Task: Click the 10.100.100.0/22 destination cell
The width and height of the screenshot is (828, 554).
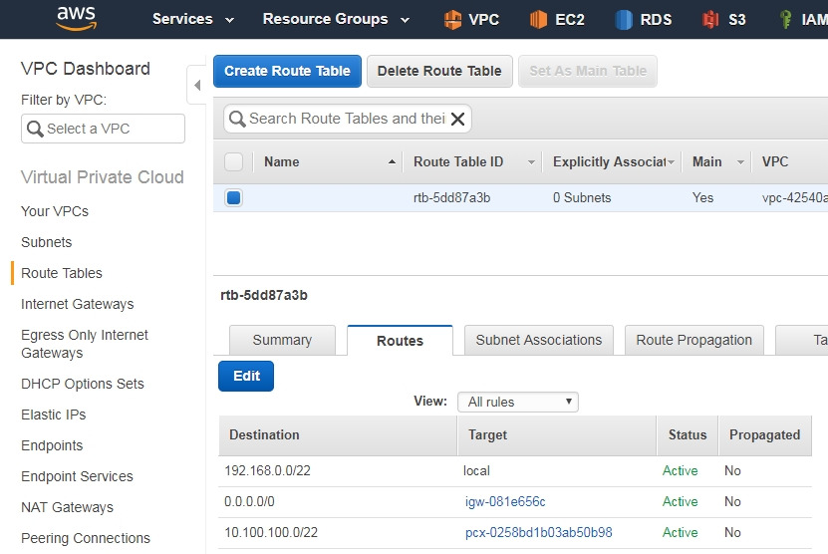Action: [271, 532]
